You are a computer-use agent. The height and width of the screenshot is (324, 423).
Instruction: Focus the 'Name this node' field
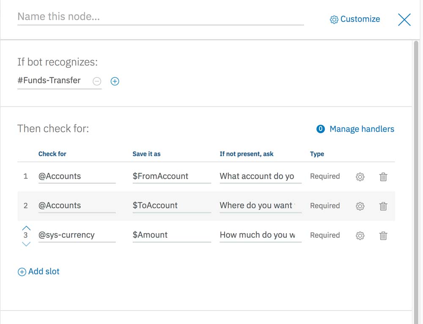click(160, 17)
